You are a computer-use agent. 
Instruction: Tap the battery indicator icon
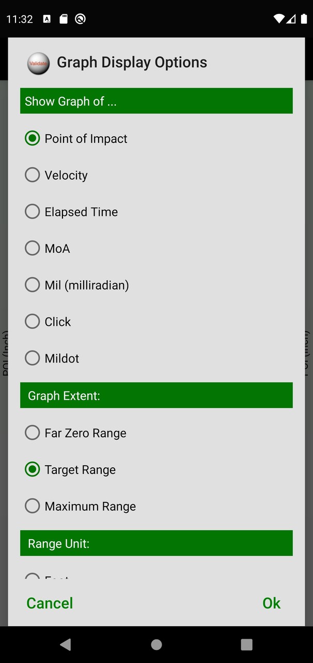305,19
